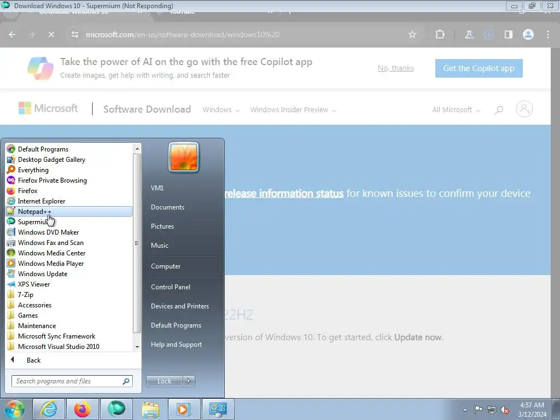Bookmark this page with the star

412,34
